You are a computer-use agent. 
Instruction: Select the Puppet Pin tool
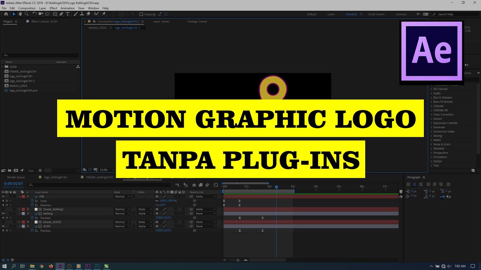click(104, 14)
